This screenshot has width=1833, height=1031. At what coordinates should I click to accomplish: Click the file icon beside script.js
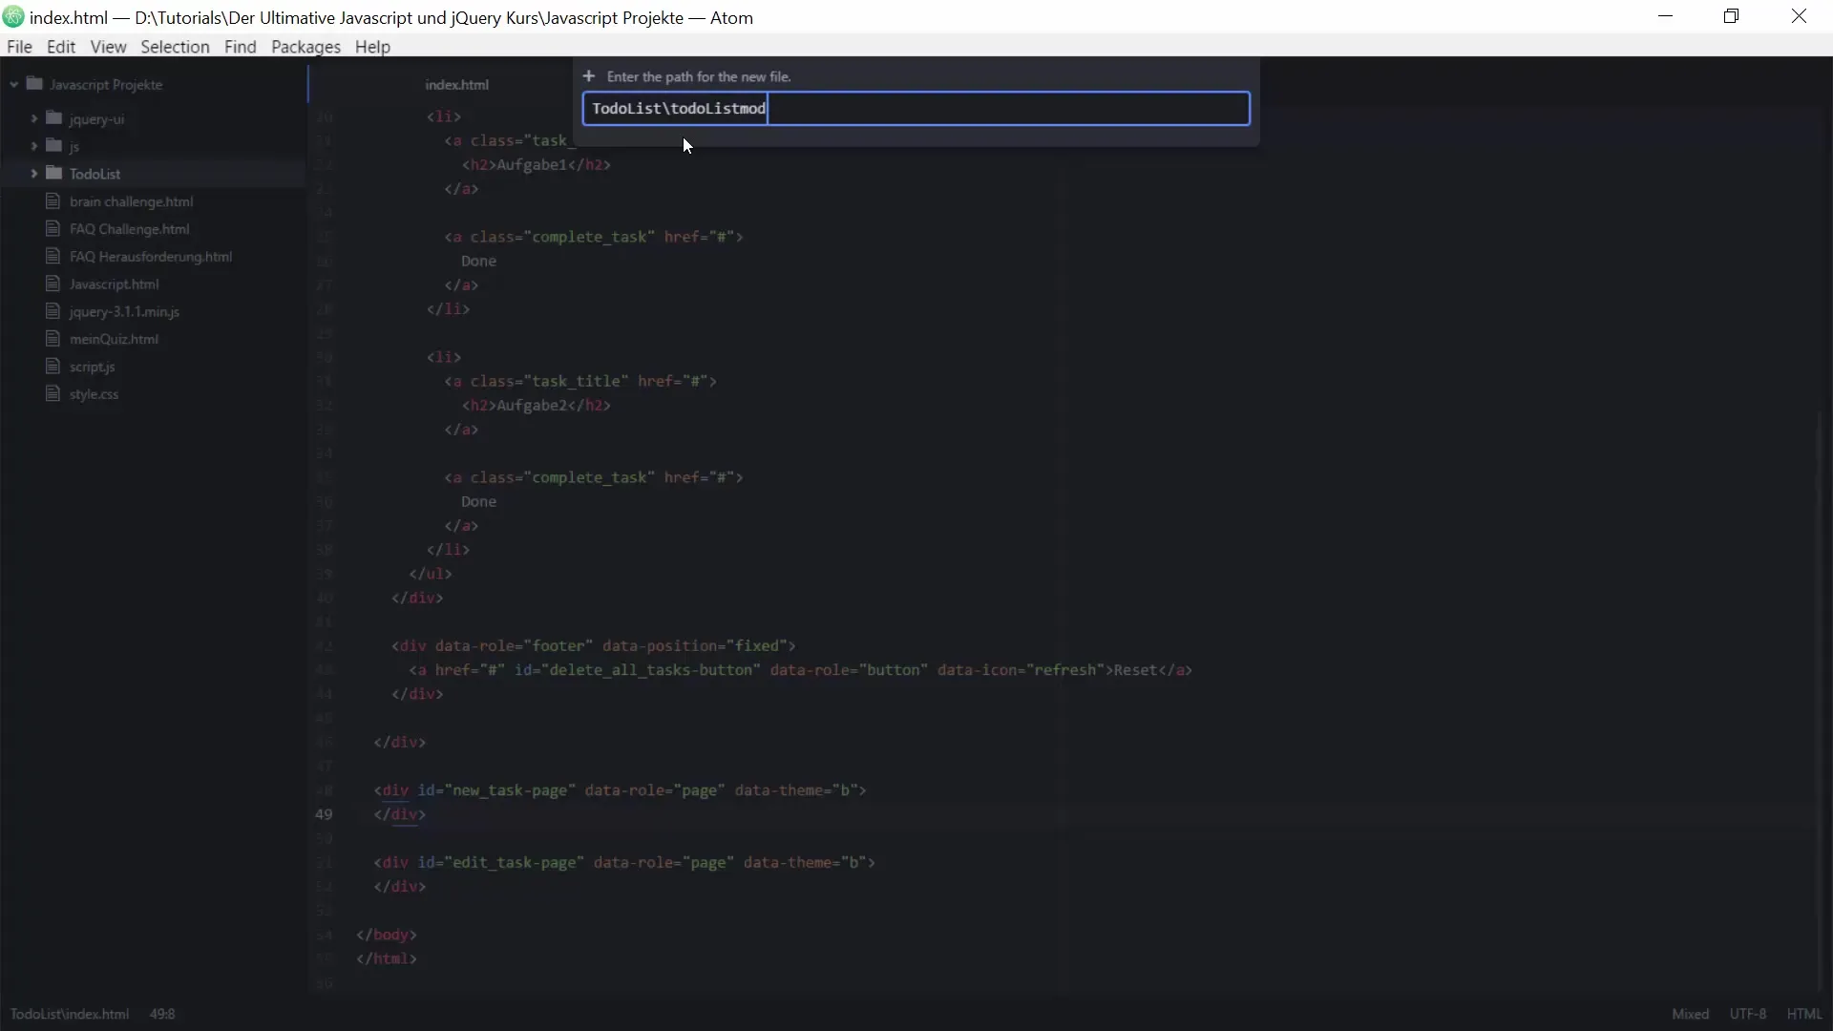coord(53,367)
